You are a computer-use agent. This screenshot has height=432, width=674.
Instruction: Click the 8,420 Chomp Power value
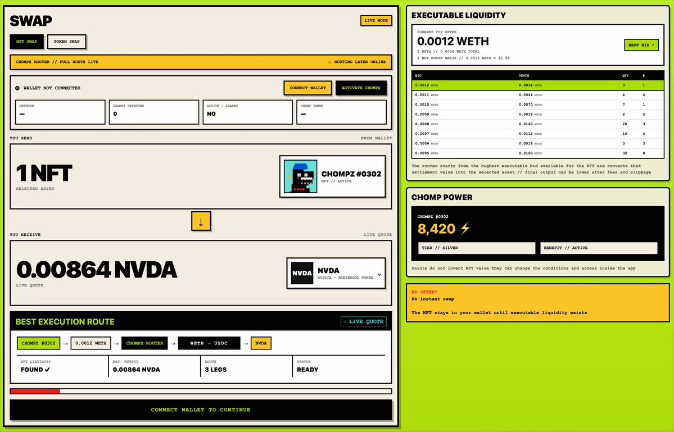436,229
